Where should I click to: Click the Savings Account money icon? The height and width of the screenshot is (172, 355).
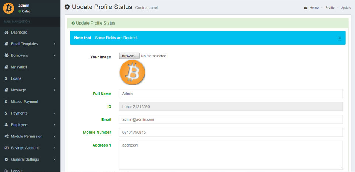click(7, 148)
